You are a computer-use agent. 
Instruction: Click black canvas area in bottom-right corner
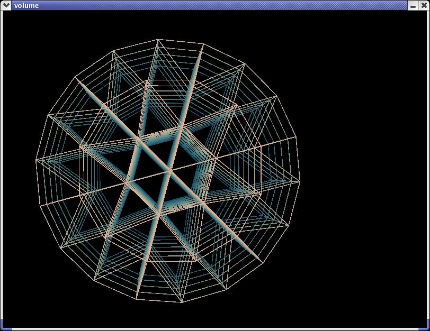[x=408, y=312]
